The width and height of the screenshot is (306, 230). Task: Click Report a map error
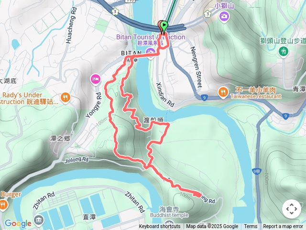pos(283,227)
